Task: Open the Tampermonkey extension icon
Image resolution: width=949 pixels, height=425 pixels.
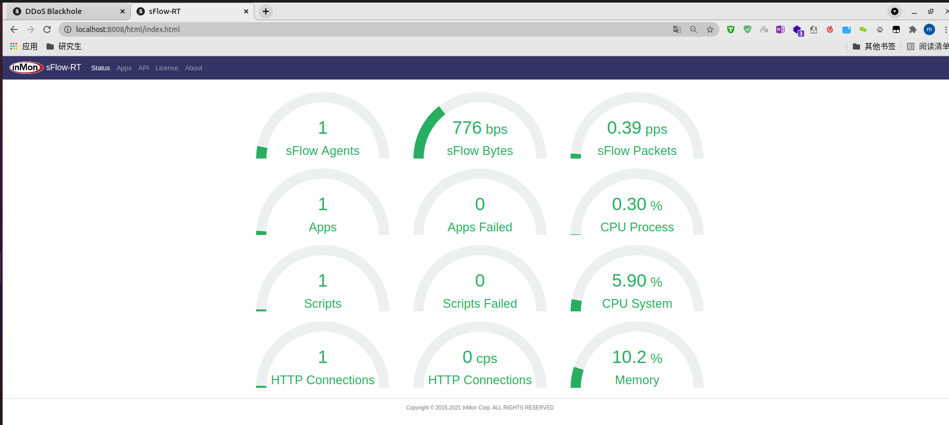Action: point(896,29)
